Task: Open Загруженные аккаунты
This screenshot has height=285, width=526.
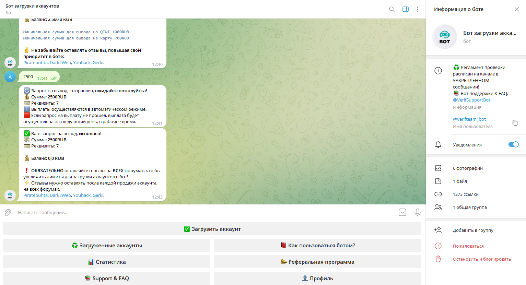Action: coord(107,246)
